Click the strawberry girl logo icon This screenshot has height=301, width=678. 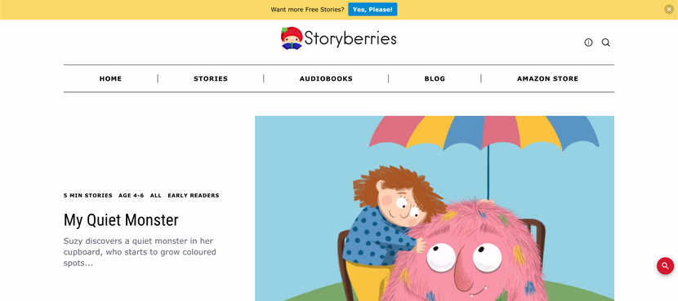click(x=292, y=38)
